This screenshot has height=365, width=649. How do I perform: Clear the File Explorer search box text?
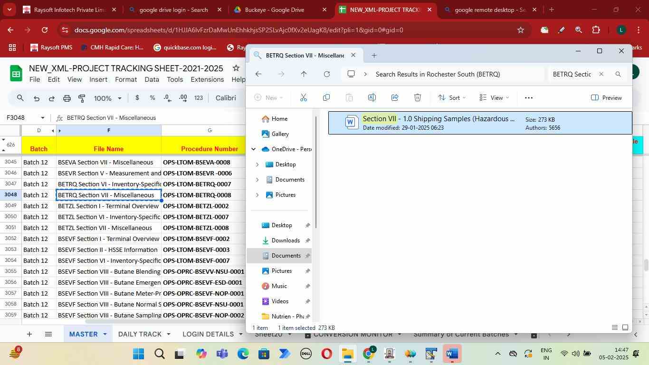click(601, 74)
